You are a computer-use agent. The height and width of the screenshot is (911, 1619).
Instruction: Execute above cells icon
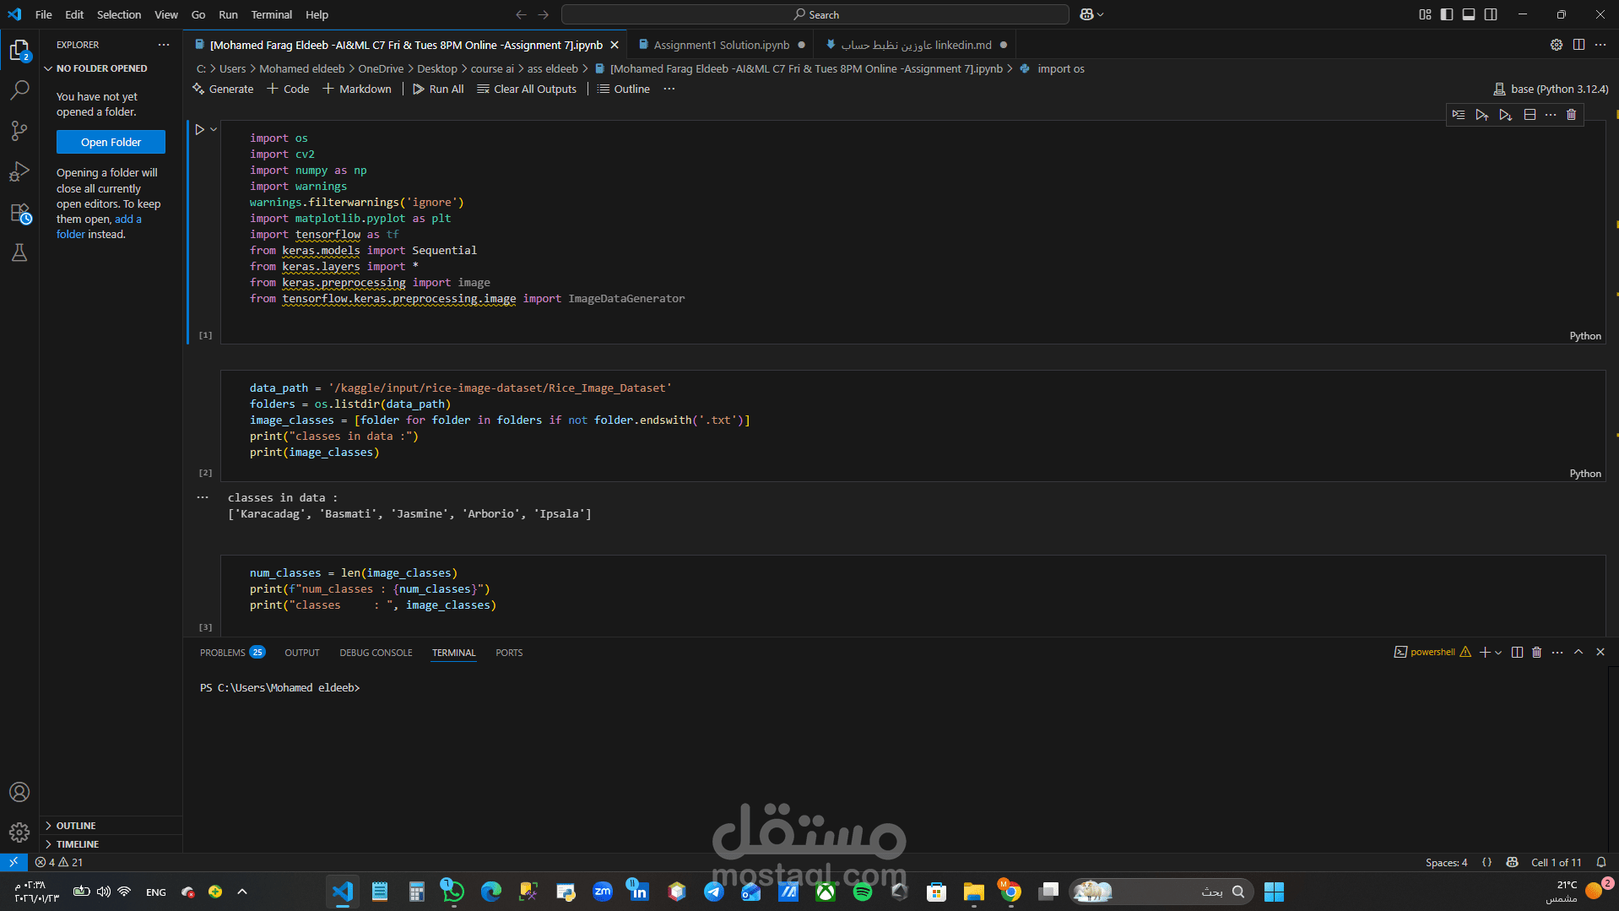pyautogui.click(x=1482, y=115)
